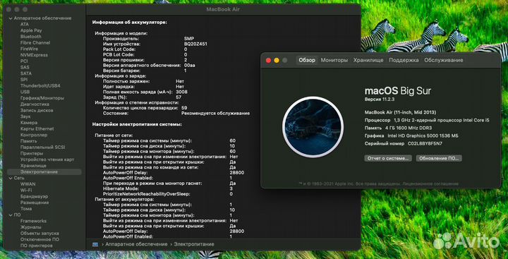Open Графика/Мониторы in sidebar

(42, 98)
